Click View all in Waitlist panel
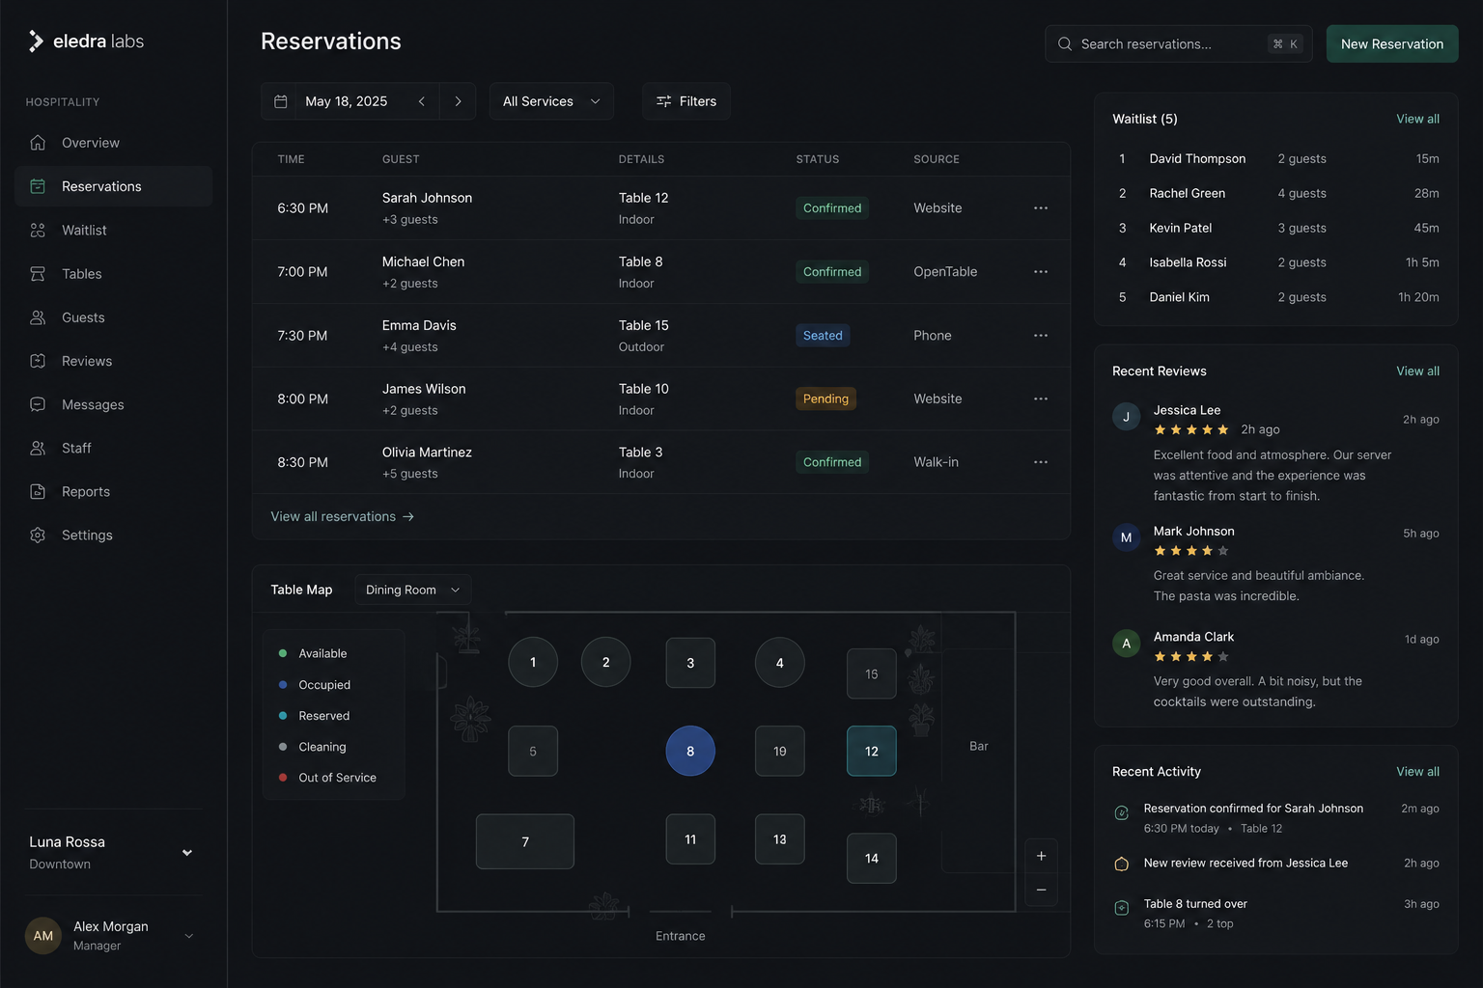This screenshot has height=988, width=1483. point(1417,119)
